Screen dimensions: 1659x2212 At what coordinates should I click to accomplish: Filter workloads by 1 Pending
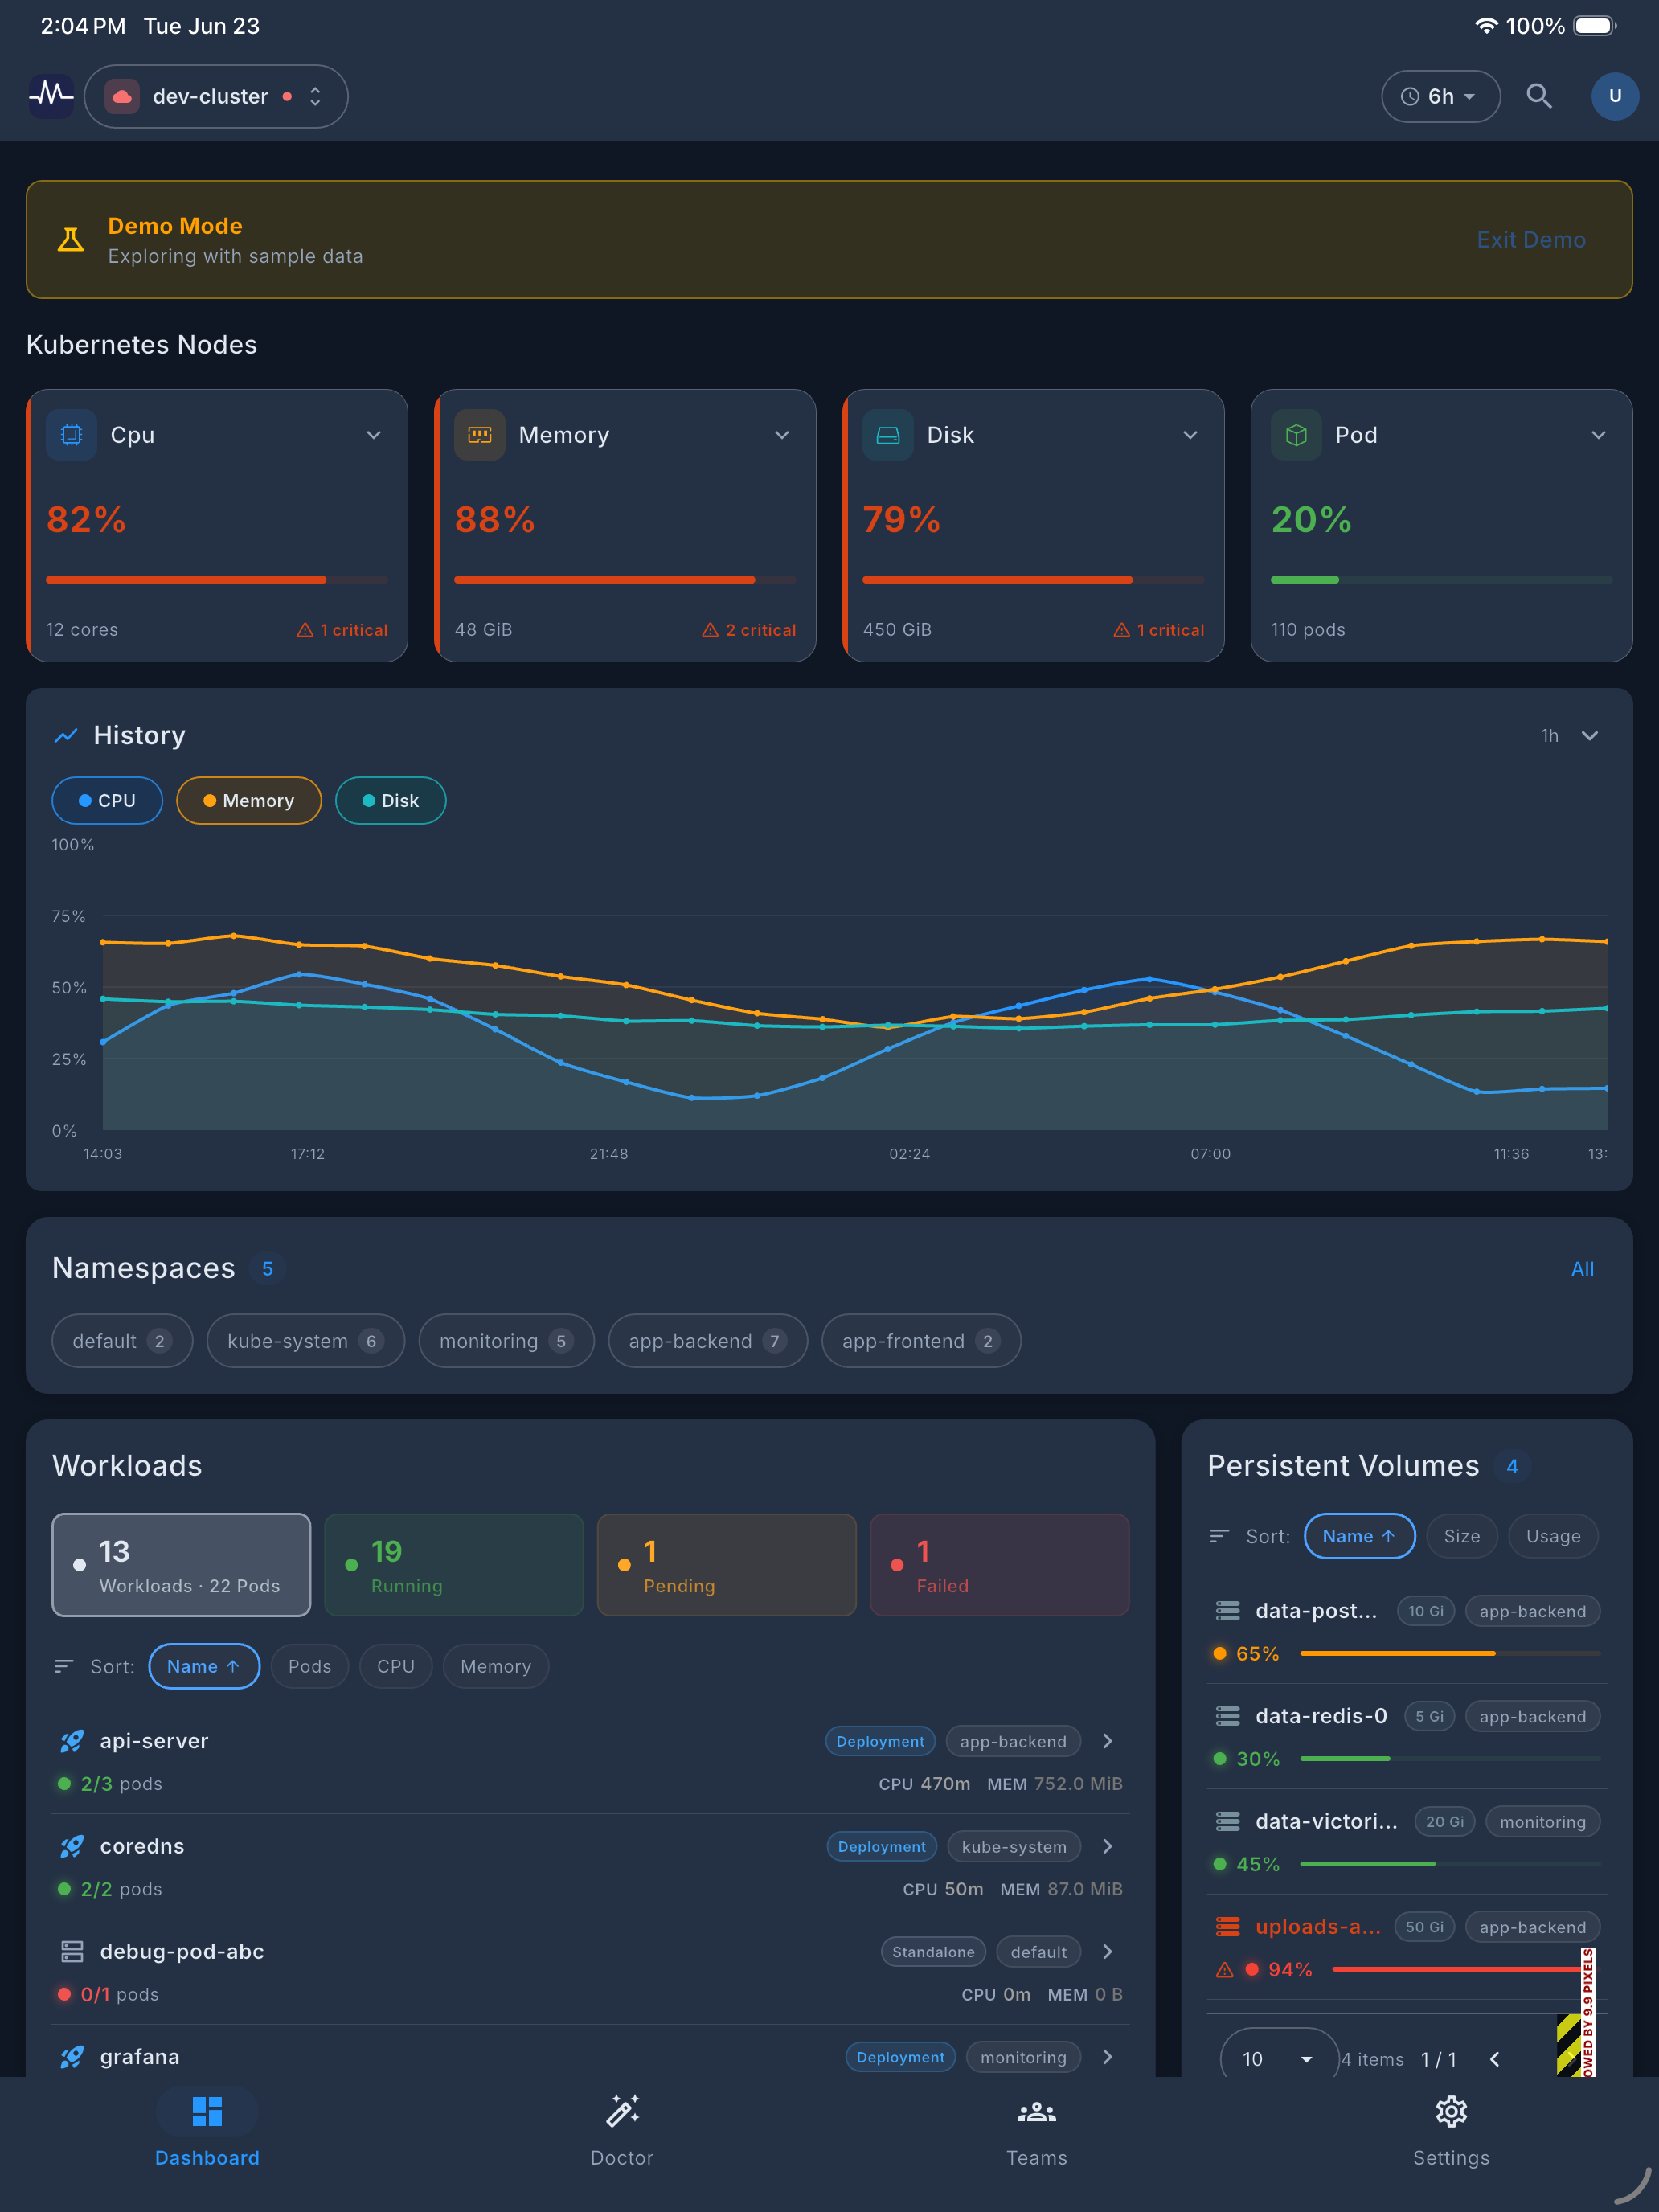coord(727,1565)
